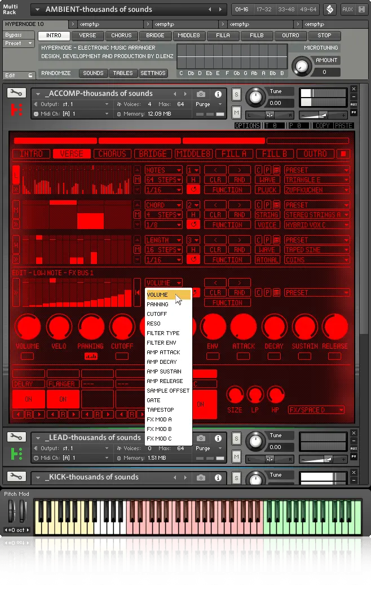Screen dimensions: 371x594
Task: Open the NOTES sequencer type dropdown
Action: pyautogui.click(x=164, y=170)
